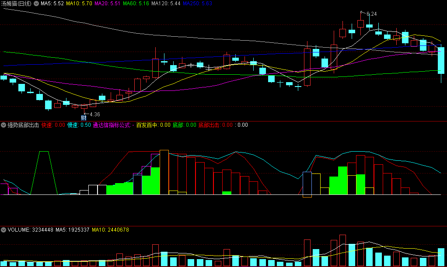Click the 财 marker icon below the low
447x267 pixels.
point(84,118)
